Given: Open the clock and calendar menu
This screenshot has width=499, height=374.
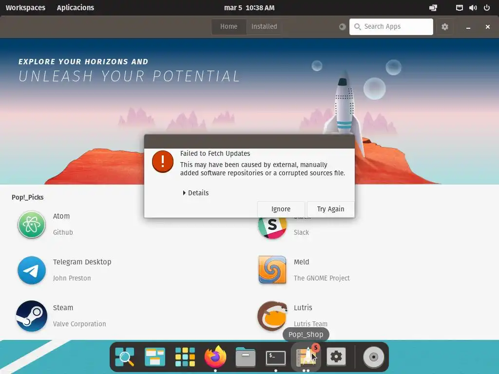Looking at the screenshot, I should tap(249, 8).
